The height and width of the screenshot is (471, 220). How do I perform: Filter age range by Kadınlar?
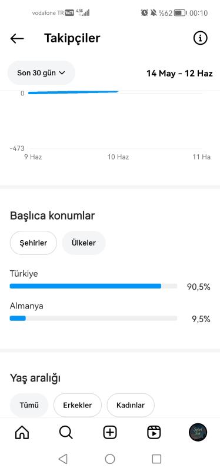tap(131, 405)
